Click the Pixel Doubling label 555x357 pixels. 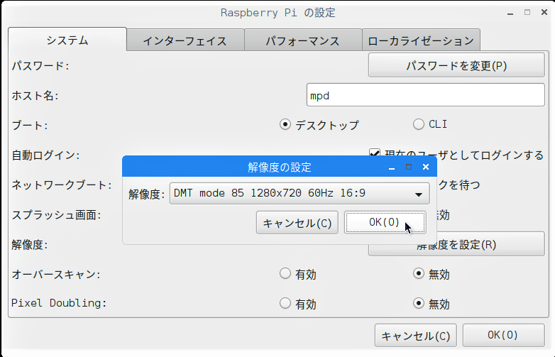click(59, 303)
